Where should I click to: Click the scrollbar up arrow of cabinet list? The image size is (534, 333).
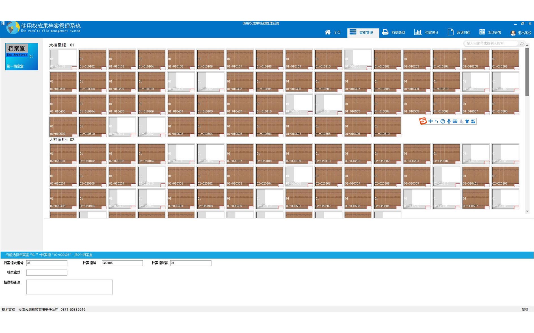point(527,45)
